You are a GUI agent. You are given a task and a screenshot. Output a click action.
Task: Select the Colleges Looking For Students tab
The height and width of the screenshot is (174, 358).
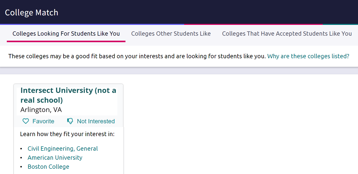click(x=66, y=33)
